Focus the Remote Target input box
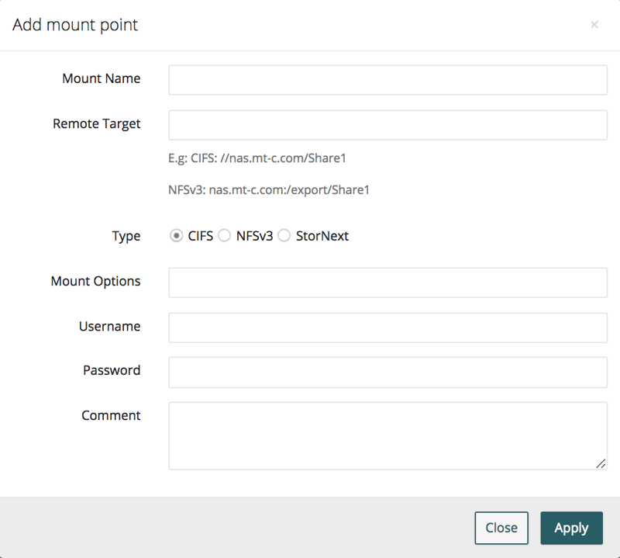620x558 pixels. coord(387,124)
